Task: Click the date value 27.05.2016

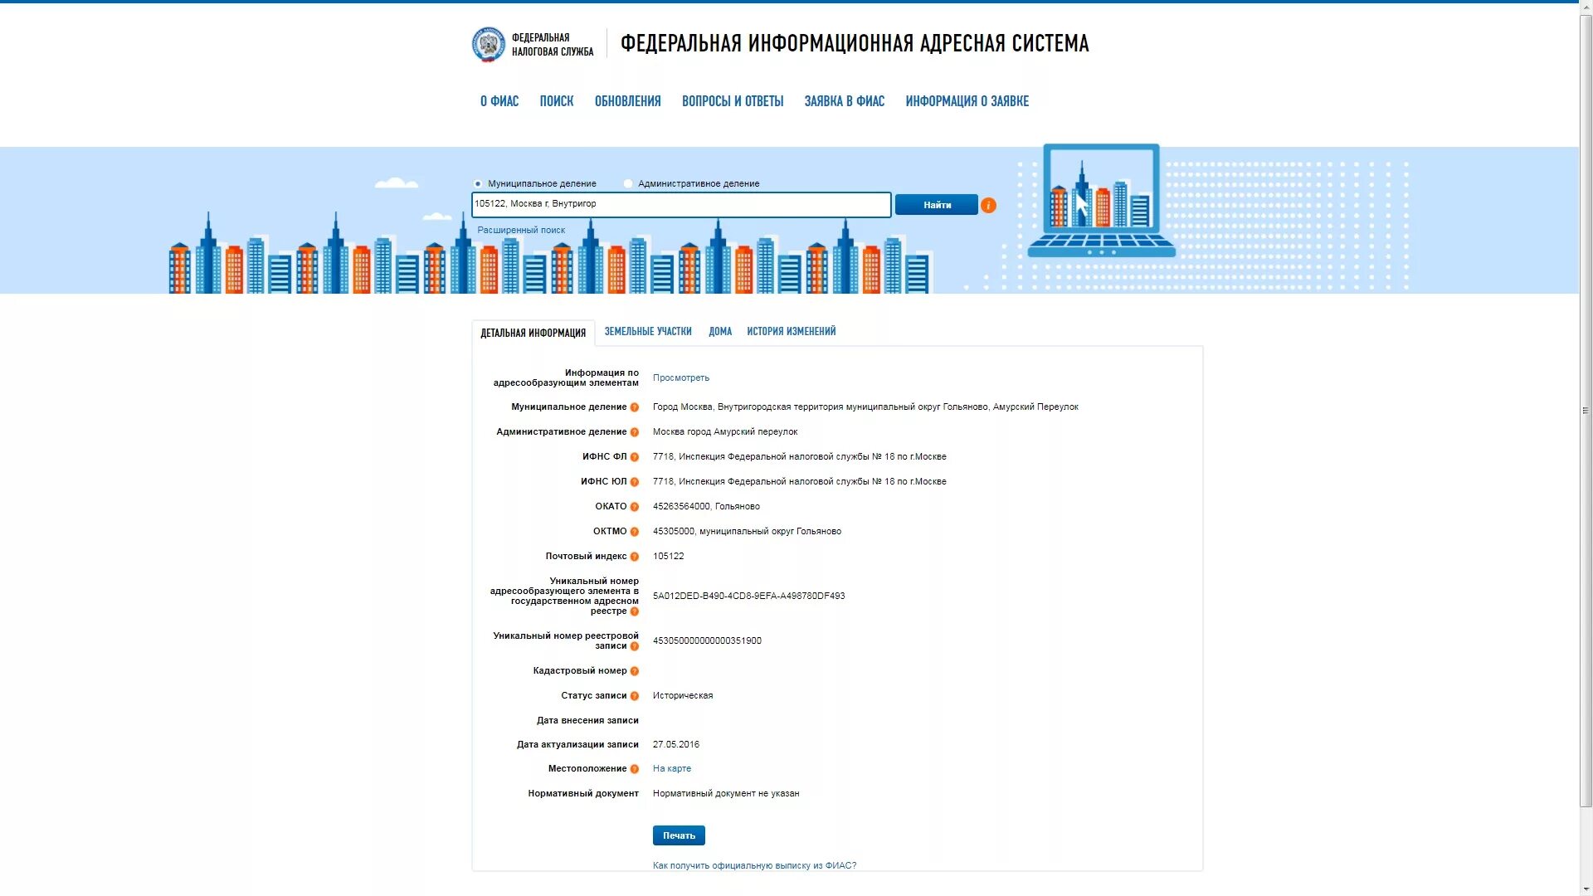Action: pos(676,745)
